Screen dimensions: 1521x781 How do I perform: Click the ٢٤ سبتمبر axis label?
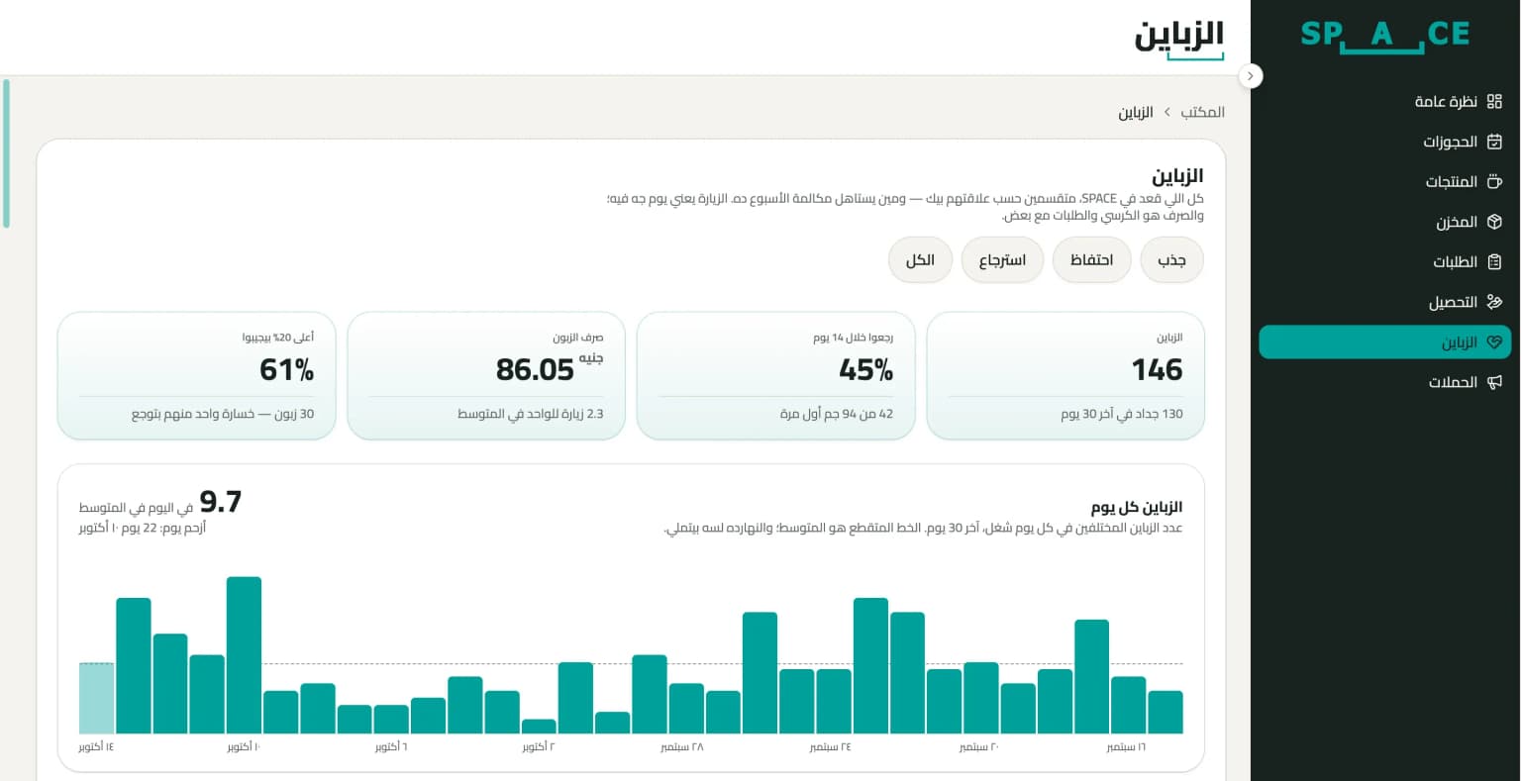(830, 746)
